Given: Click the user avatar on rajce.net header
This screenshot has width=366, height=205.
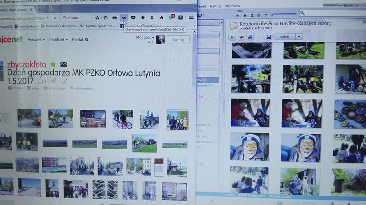Looking at the screenshot, I should [x=160, y=40].
